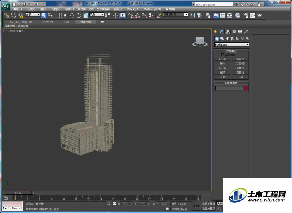The image size is (292, 213).
Task: Click the Select and Manipulate icon
Action: click(x=115, y=15)
